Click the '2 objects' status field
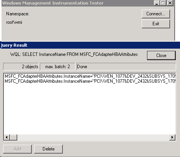 click(21, 67)
